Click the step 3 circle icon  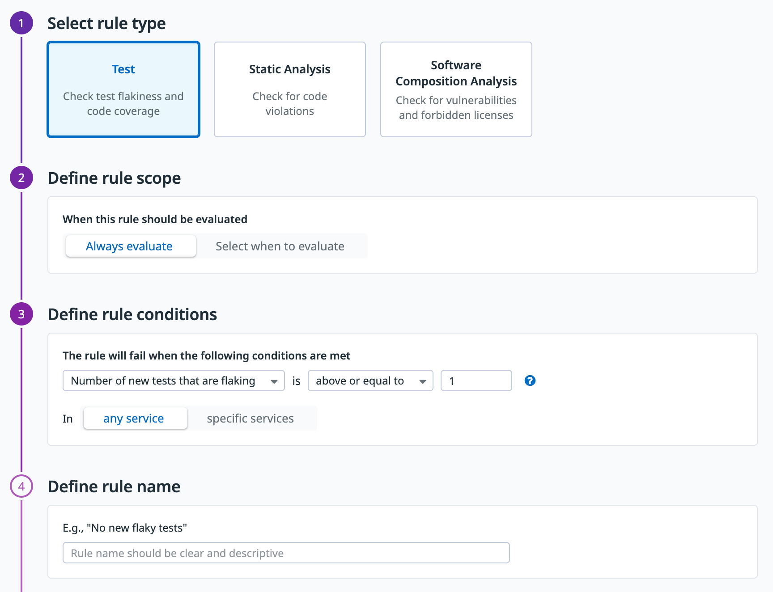tap(21, 314)
